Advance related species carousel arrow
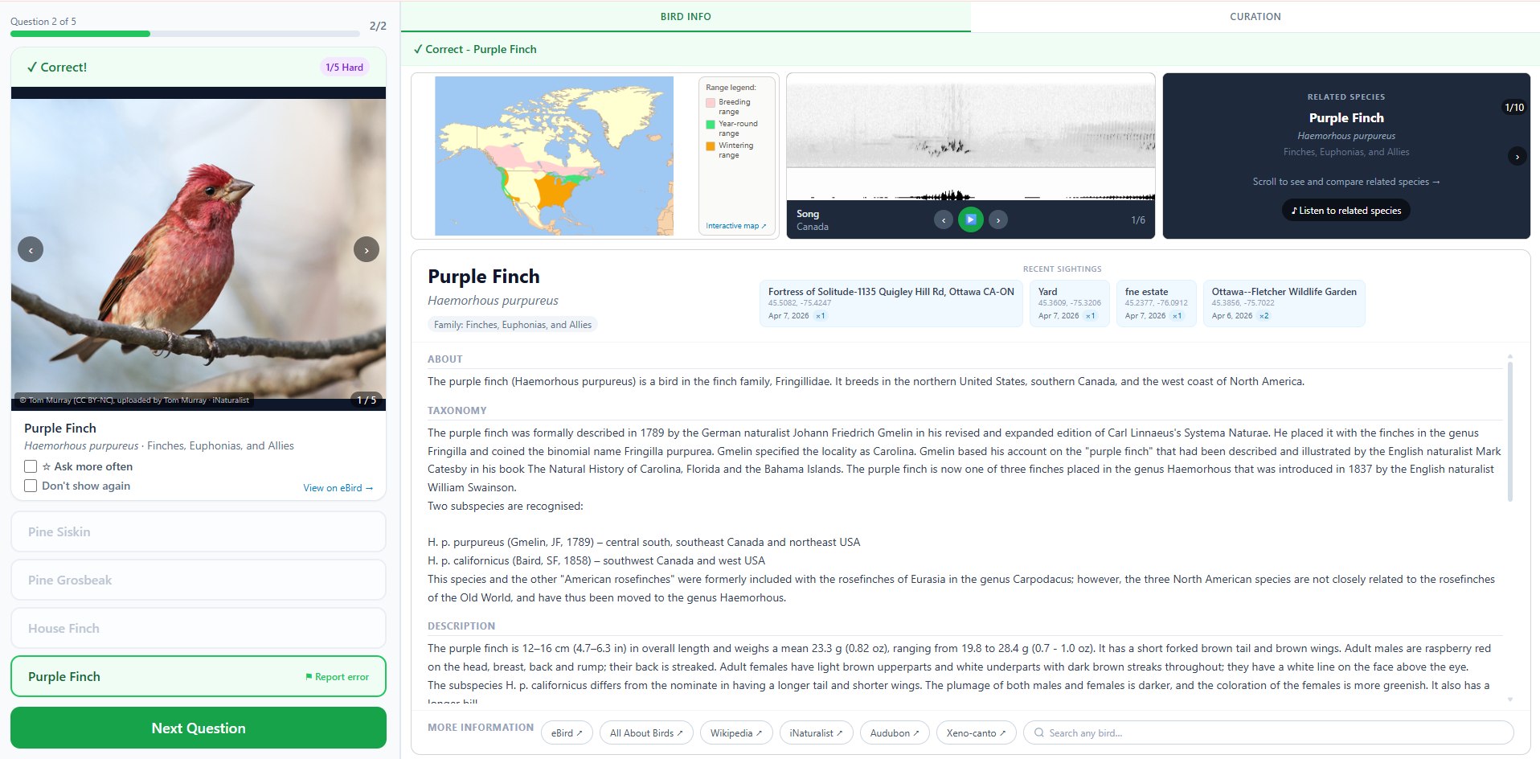The width and height of the screenshot is (1540, 759). click(1517, 157)
